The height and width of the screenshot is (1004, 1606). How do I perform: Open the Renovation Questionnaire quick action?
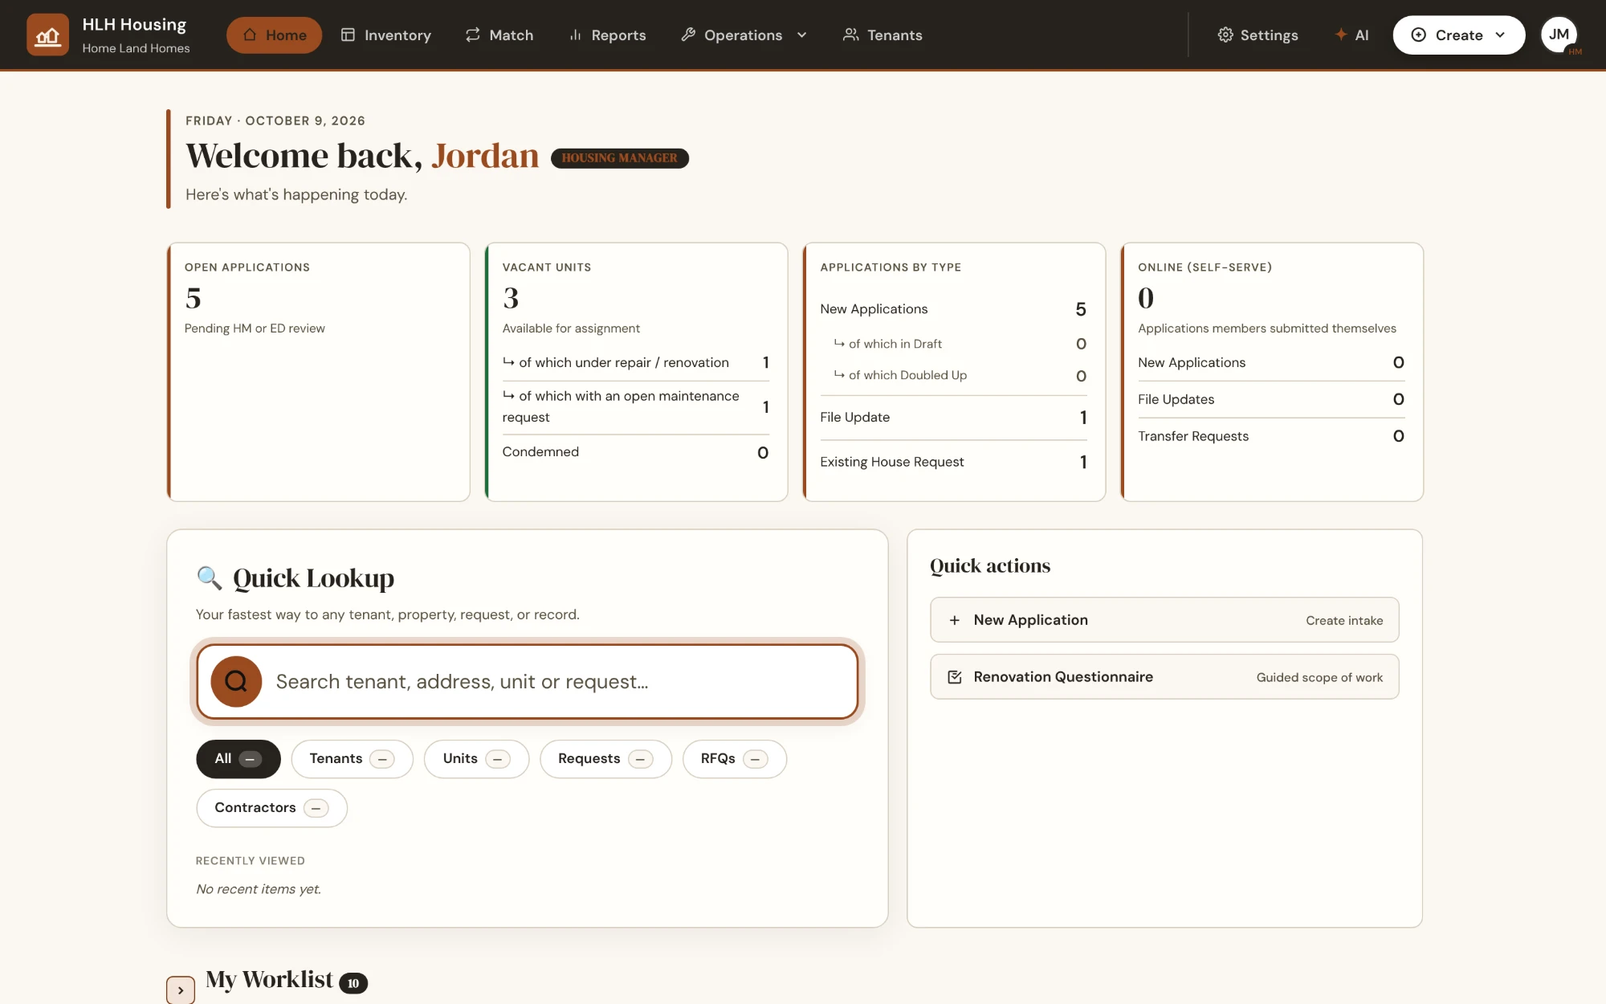[x=1164, y=677]
